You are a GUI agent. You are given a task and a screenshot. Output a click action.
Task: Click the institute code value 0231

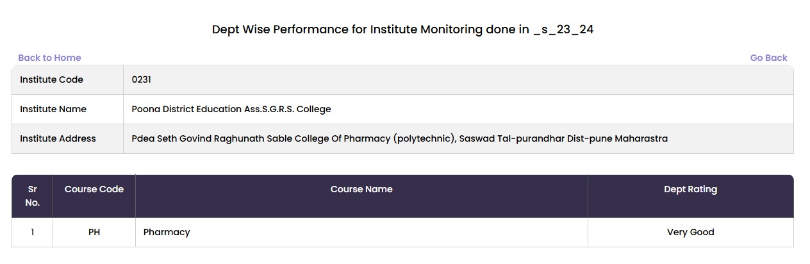point(141,80)
